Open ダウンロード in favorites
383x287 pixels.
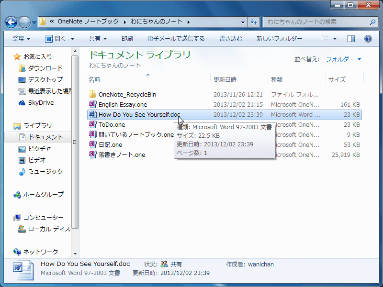point(45,68)
